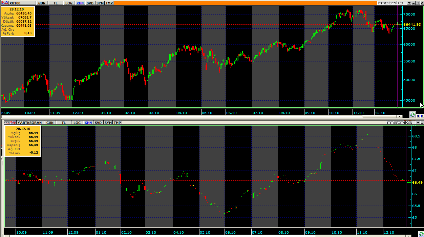Toggle LOG scale on the YABTKSORAN chart
Viewport: 424px width, 237px height.
point(77,123)
